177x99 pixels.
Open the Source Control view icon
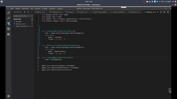point(9,23)
